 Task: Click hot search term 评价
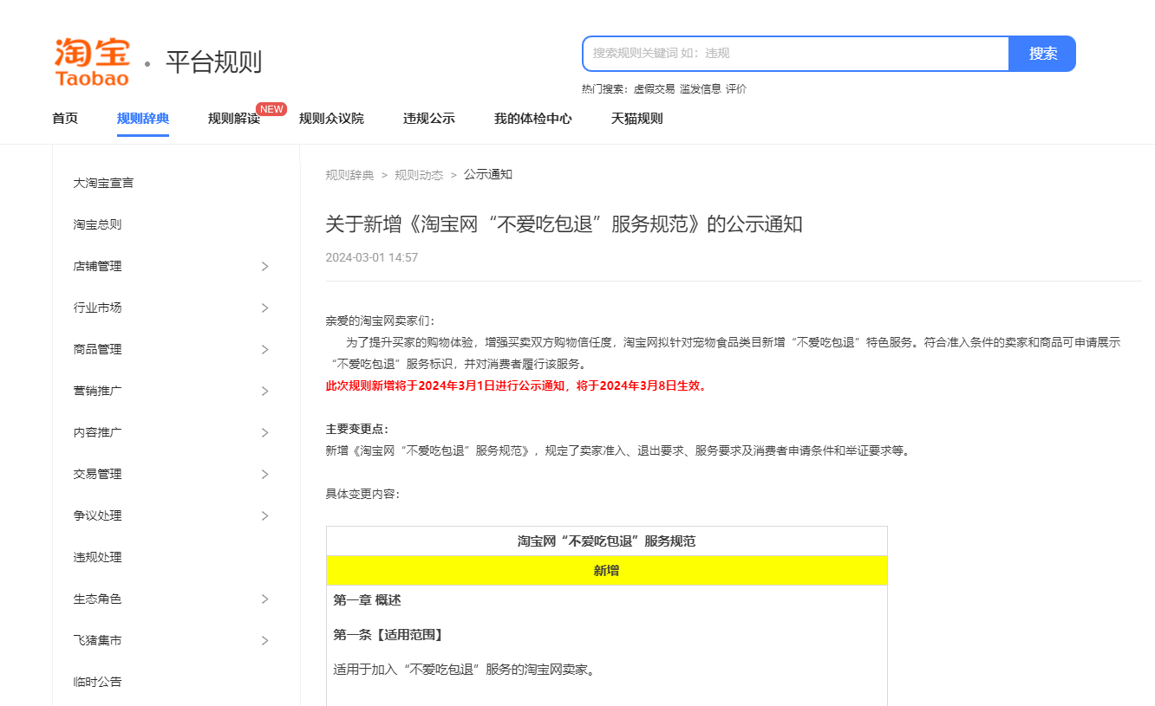[x=736, y=89]
